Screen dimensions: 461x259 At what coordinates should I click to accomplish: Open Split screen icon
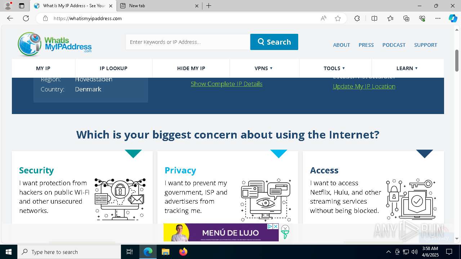(374, 18)
